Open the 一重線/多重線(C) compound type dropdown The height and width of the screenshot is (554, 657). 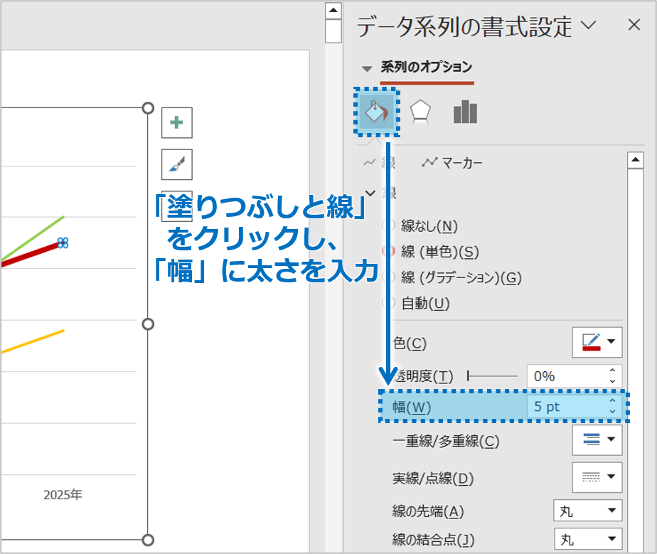[x=597, y=440]
